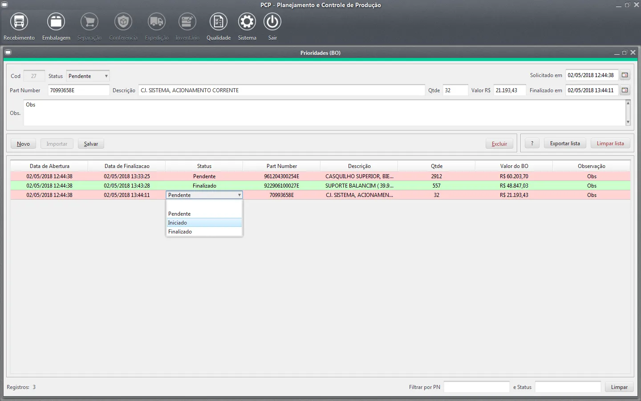Open the Embalagem module icon
The width and height of the screenshot is (641, 401).
click(56, 22)
